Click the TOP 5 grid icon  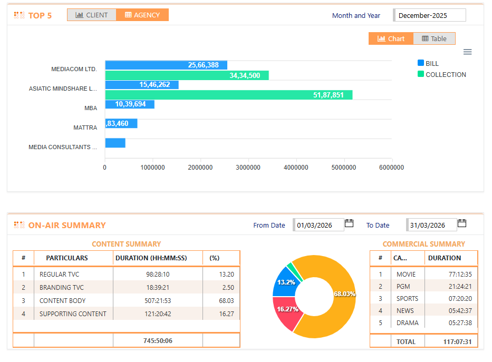pos(20,15)
